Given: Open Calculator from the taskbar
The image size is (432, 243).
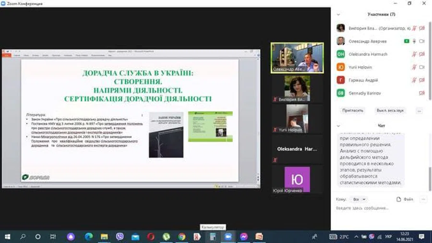Looking at the screenshot, I should 212,237.
